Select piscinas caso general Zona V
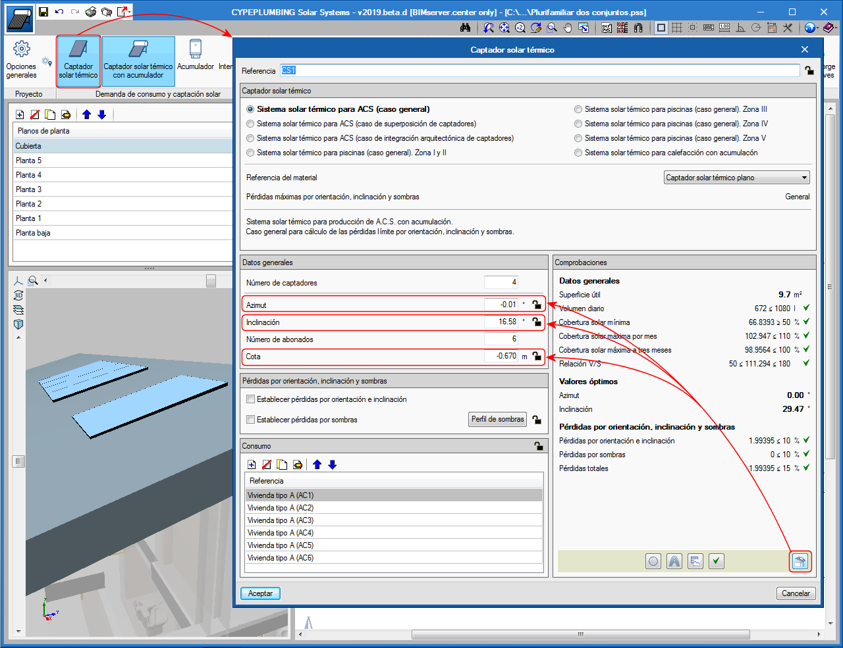 click(x=670, y=138)
